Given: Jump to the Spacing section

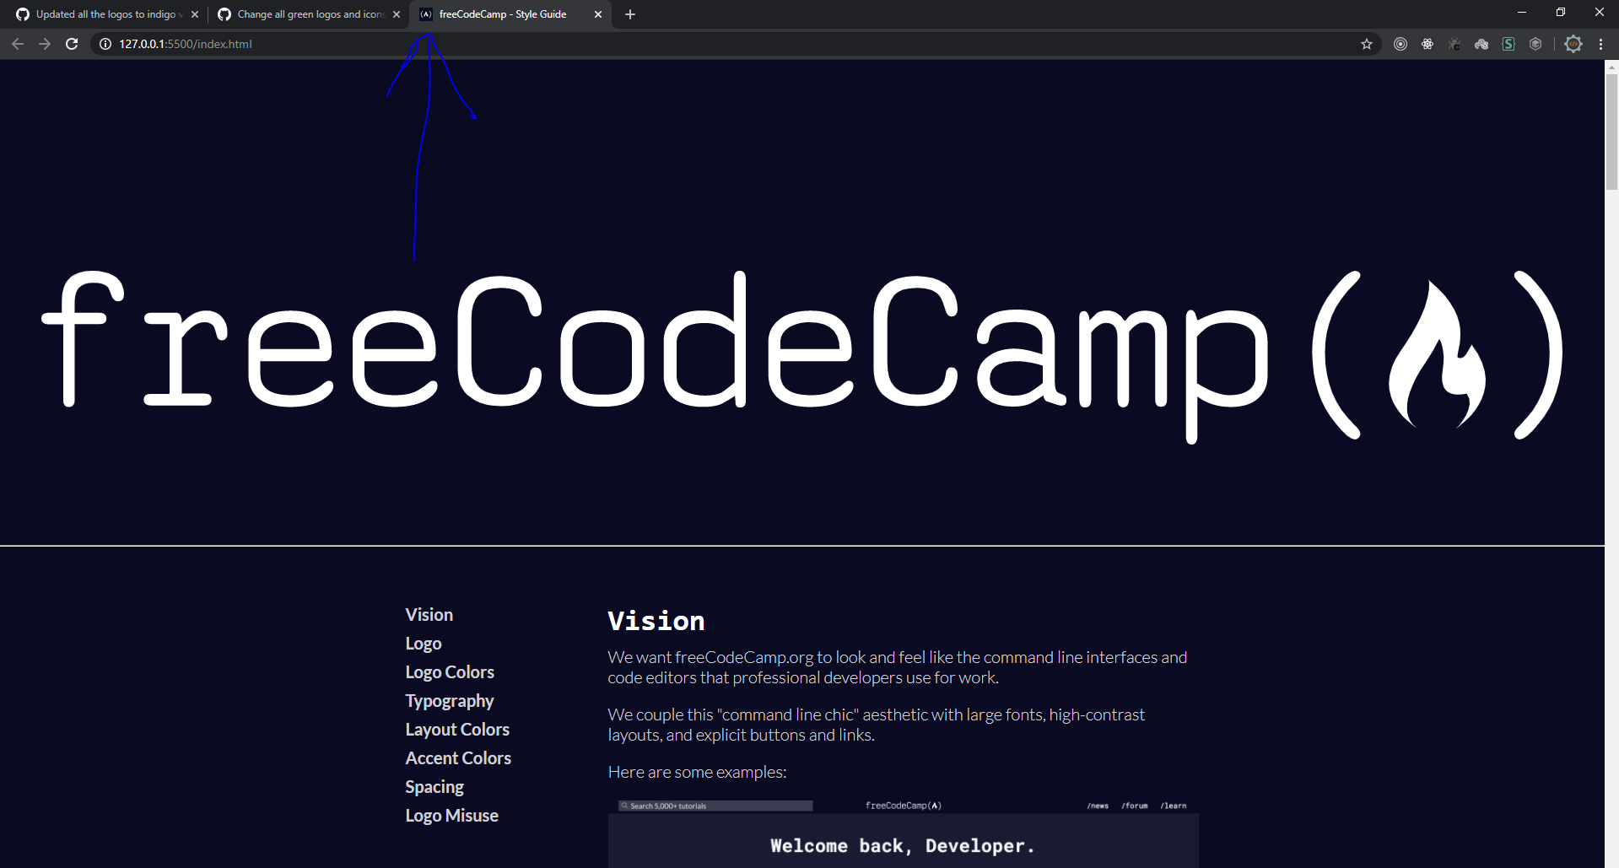Looking at the screenshot, I should (434, 787).
